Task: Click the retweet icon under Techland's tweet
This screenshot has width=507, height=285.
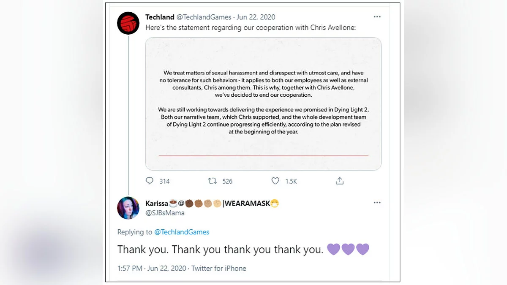Action: pos(213,181)
